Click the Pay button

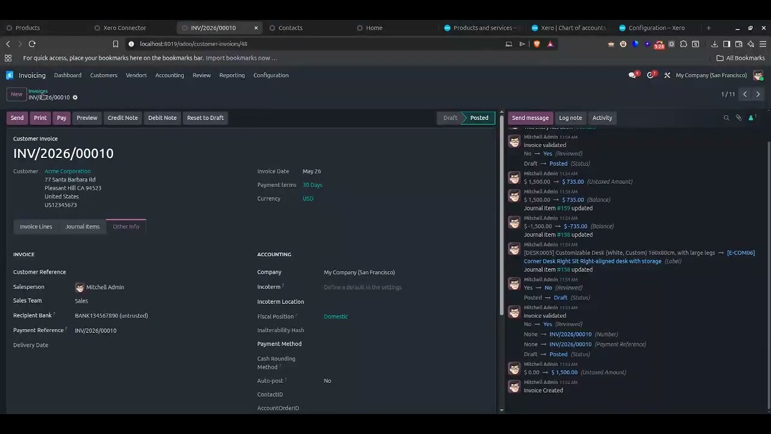[x=61, y=118]
